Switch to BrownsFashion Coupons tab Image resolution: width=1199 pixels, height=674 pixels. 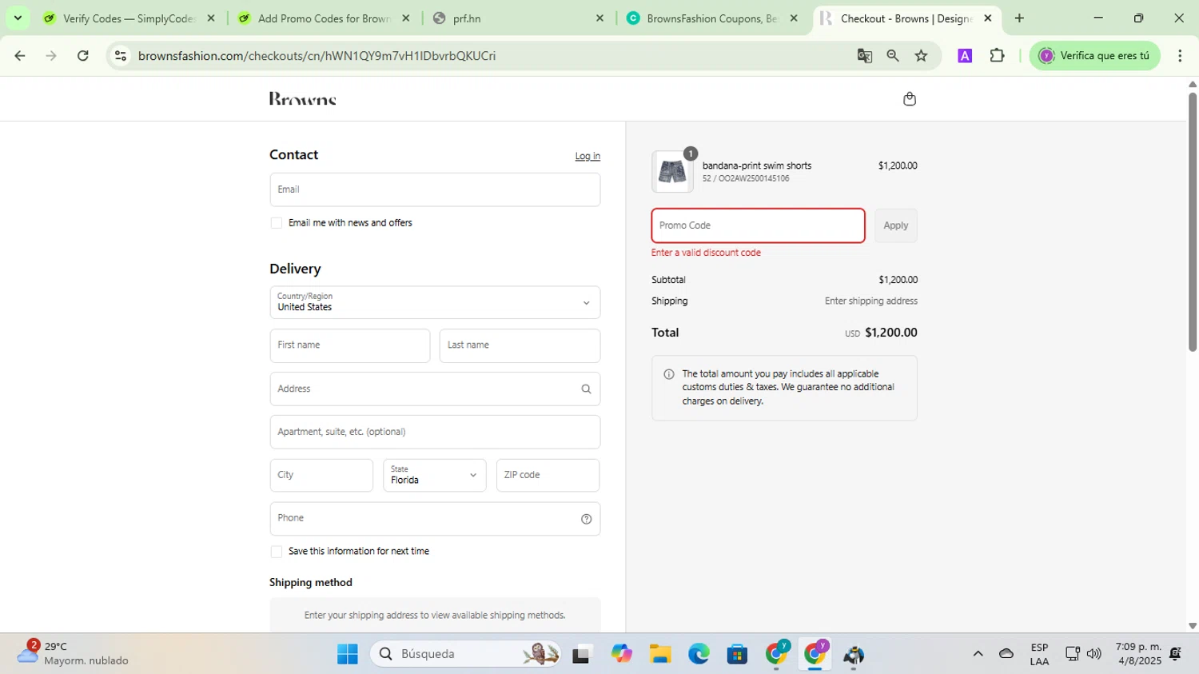coord(710,18)
